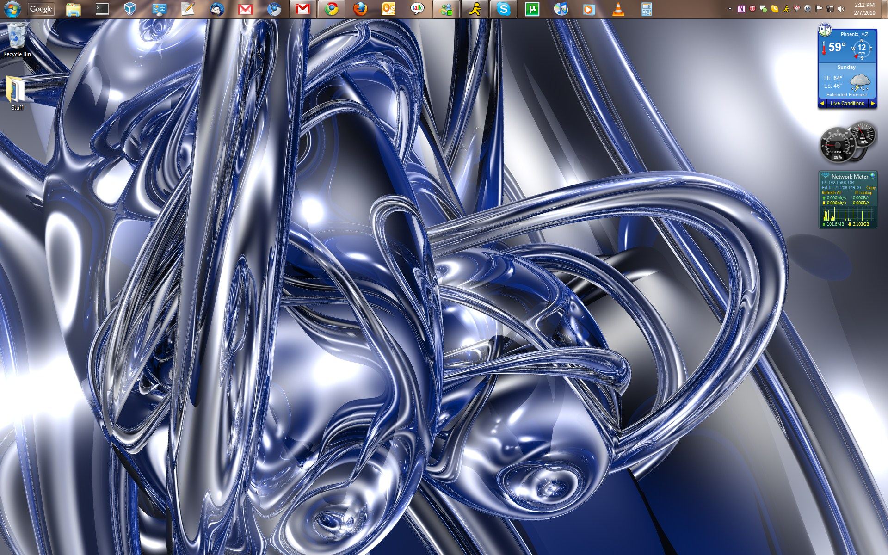This screenshot has width=888, height=555.
Task: Open the Calculator from the taskbar
Action: click(647, 9)
